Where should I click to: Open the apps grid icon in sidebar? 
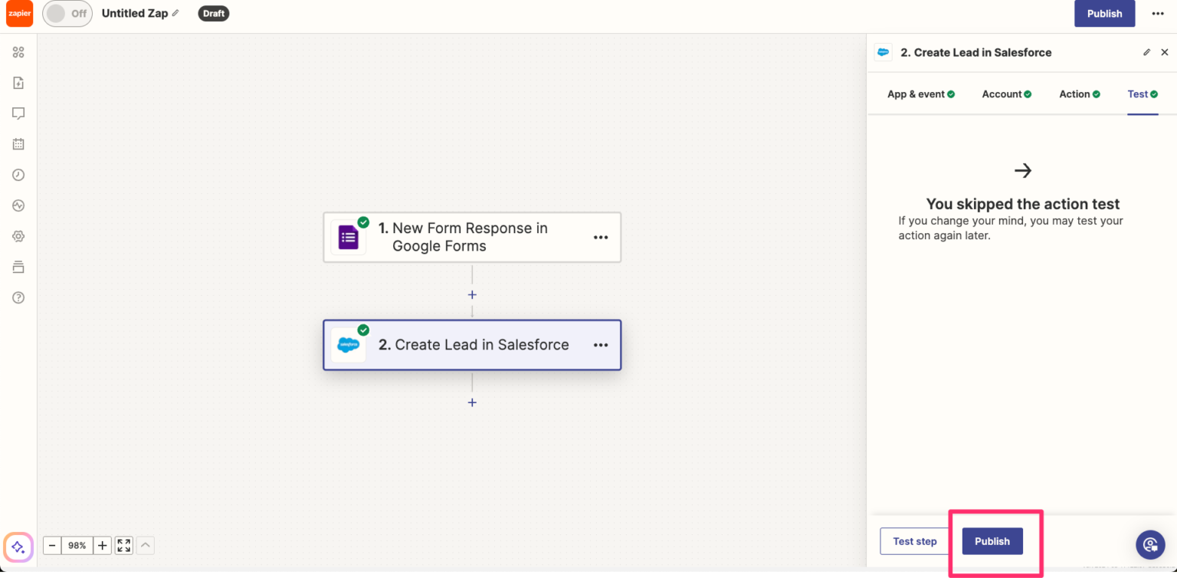pyautogui.click(x=18, y=52)
